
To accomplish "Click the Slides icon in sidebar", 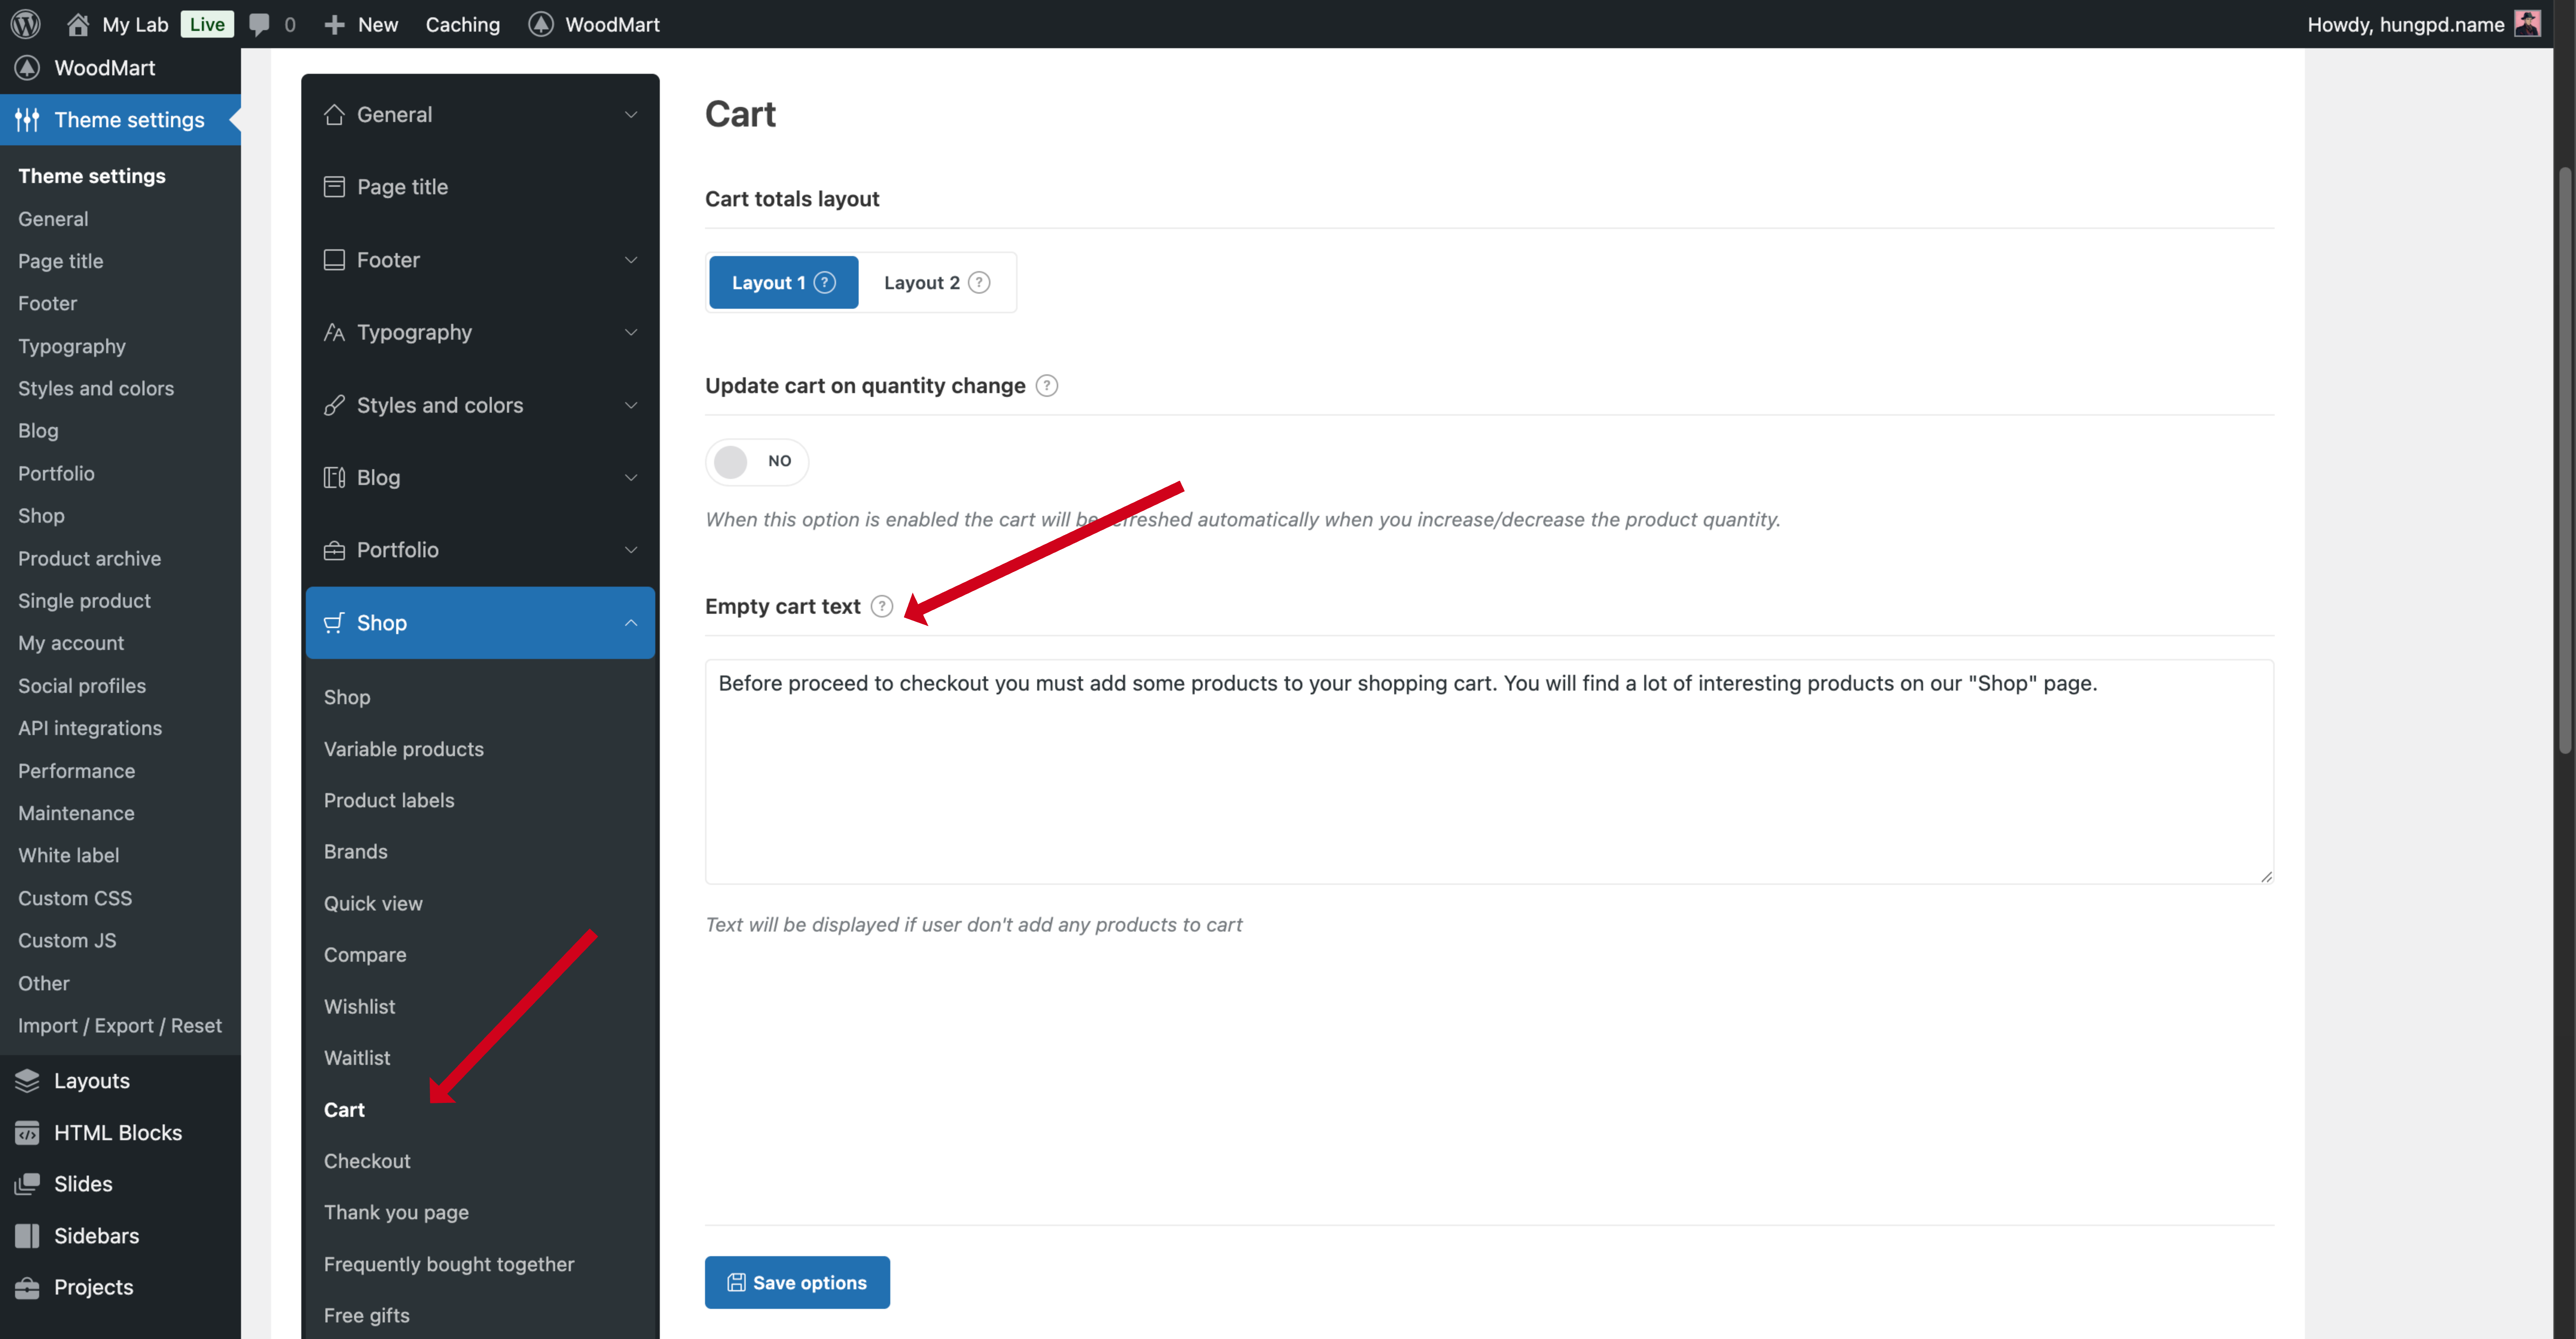I will 27,1184.
